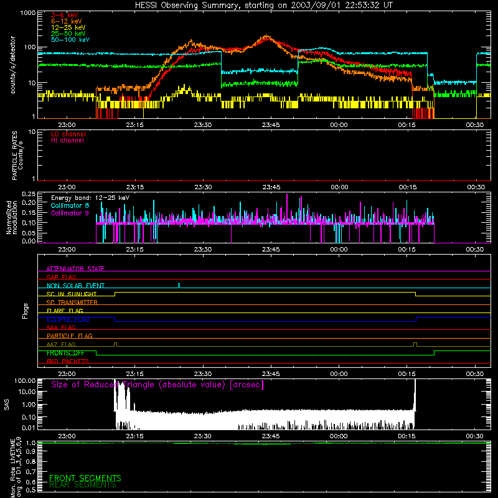Click the Size of Reduced Triangle caption
Viewport: 498px width, 498px height.
point(157,385)
